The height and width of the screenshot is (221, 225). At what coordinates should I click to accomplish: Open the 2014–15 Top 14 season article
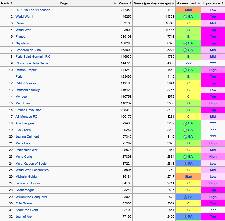(33, 10)
